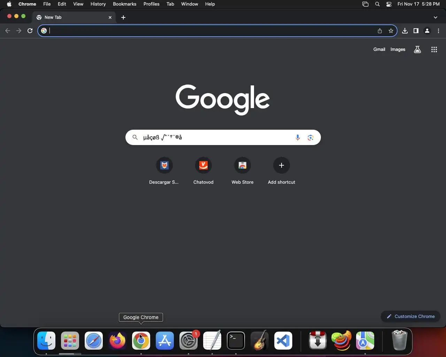Bookmark this tab with star icon
Image resolution: width=446 pixels, height=357 pixels.
tap(391, 31)
